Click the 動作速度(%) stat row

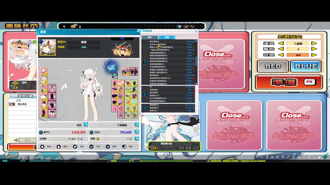pyautogui.click(x=171, y=75)
